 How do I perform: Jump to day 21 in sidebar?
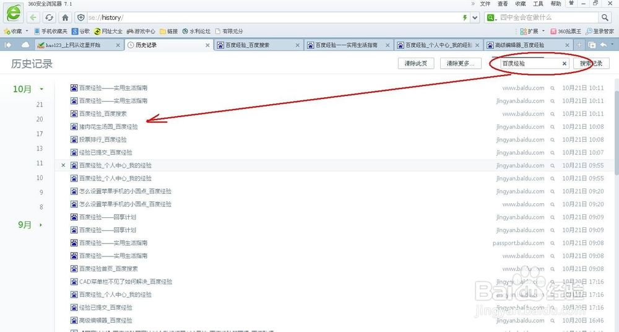(x=40, y=105)
